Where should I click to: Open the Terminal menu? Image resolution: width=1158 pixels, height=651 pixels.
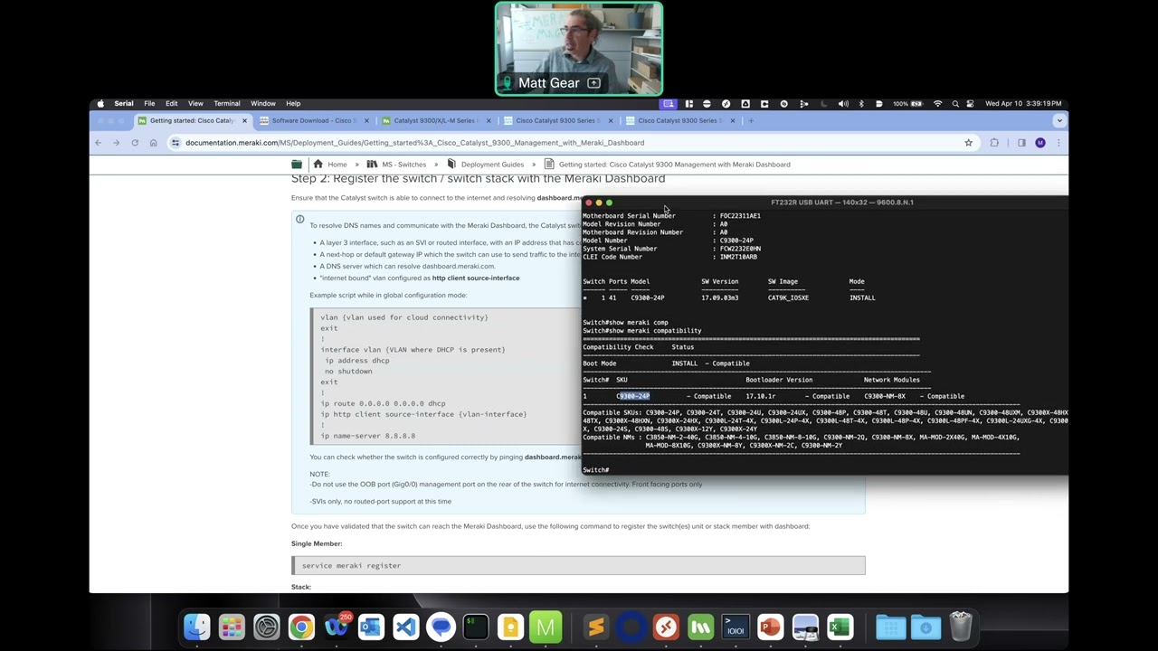point(227,104)
